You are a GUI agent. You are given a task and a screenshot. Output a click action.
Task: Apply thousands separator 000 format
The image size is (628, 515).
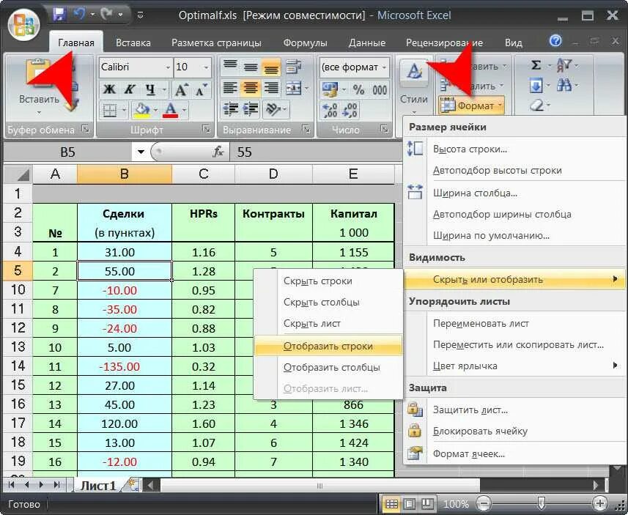tap(380, 89)
